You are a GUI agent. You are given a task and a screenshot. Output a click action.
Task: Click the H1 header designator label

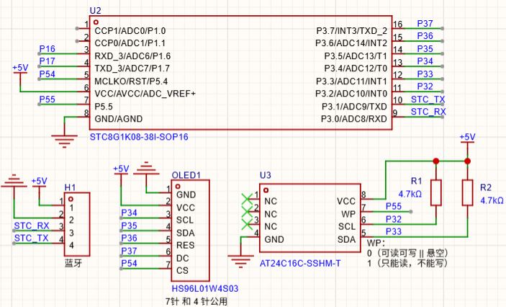click(x=70, y=187)
